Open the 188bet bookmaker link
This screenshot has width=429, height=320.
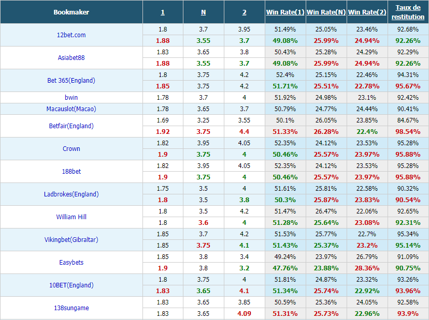tap(71, 172)
